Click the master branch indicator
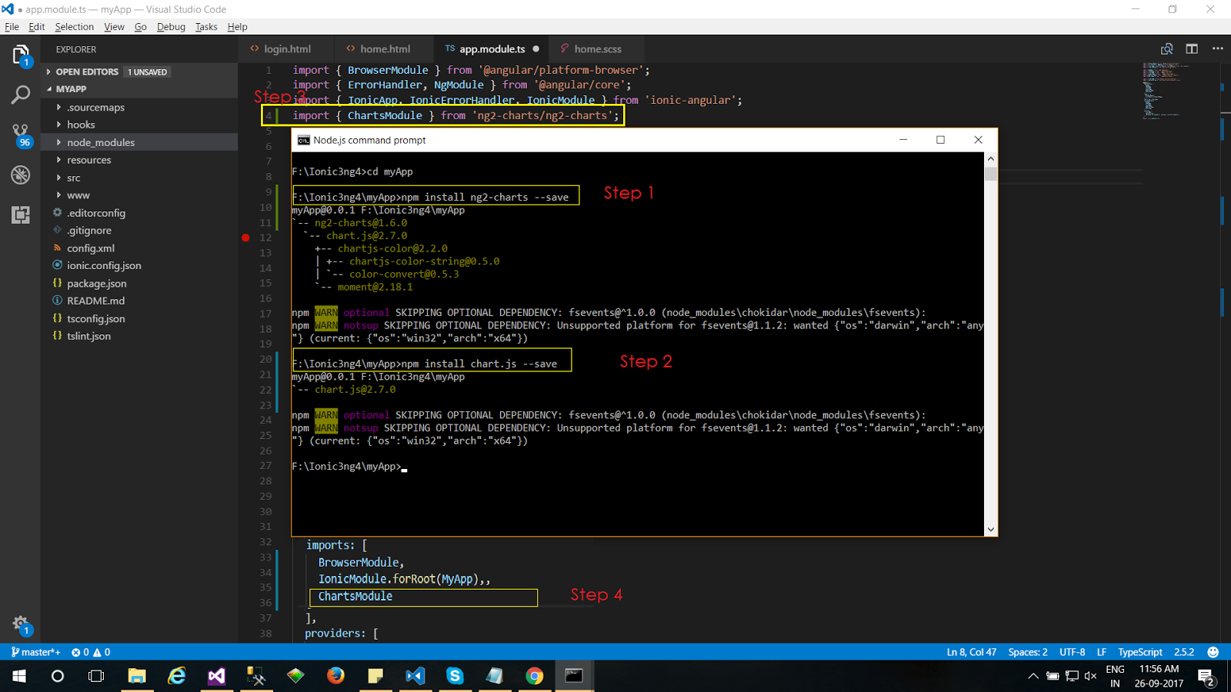 pyautogui.click(x=35, y=652)
